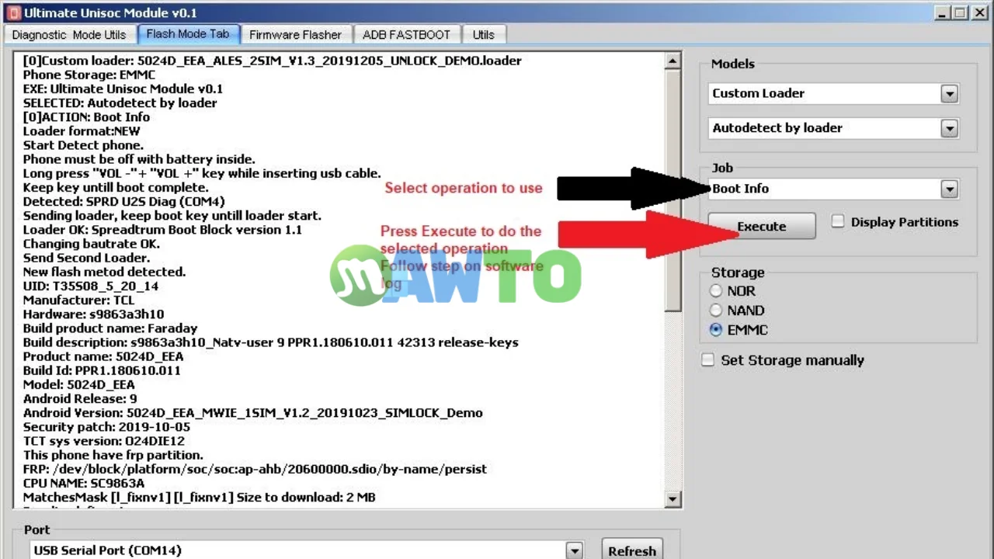Close the Ultimate Unisoc Module window
The height and width of the screenshot is (559, 994).
(979, 12)
